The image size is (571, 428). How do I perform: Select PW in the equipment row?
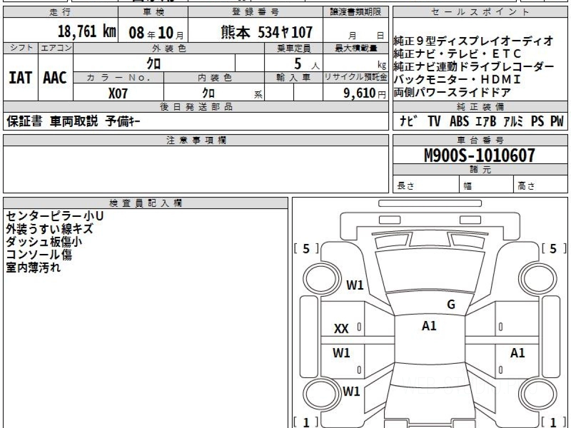pyautogui.click(x=557, y=122)
